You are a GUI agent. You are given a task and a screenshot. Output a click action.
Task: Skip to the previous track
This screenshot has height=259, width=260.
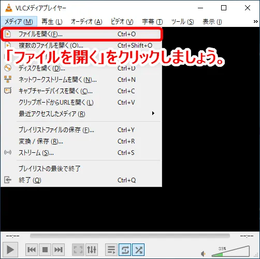click(x=32, y=250)
